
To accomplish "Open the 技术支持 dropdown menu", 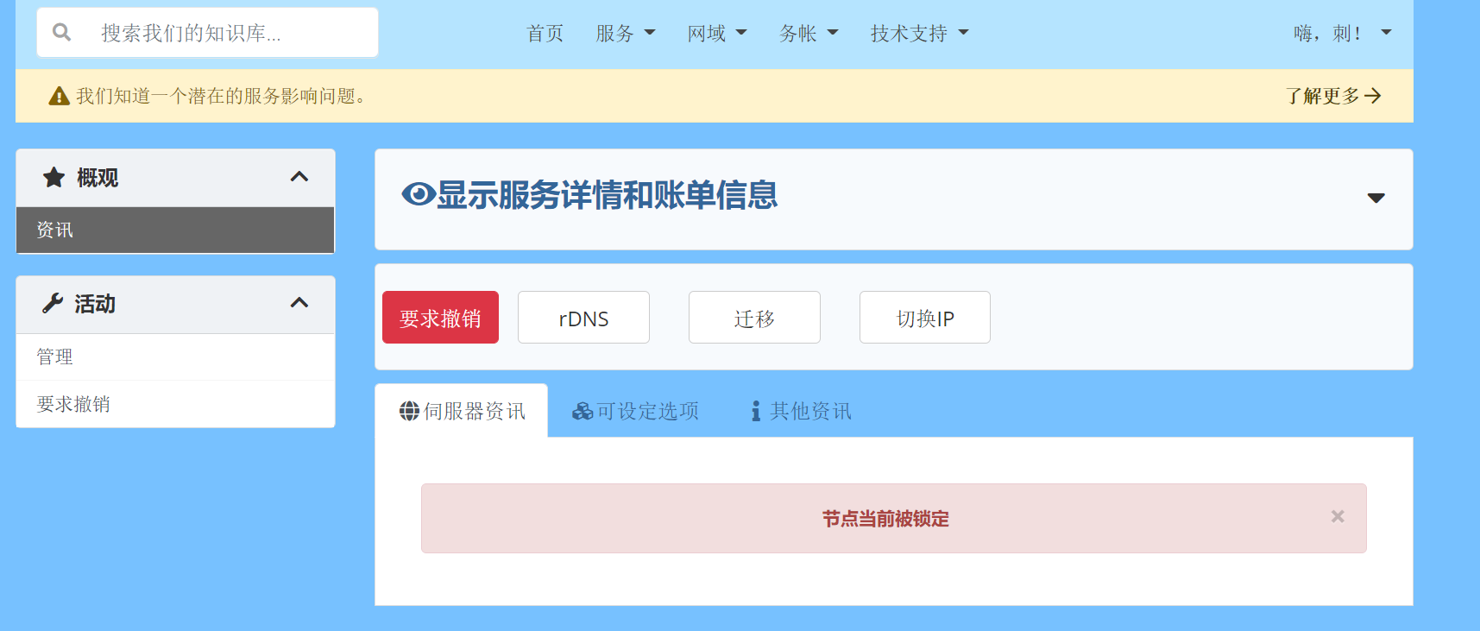I will (920, 34).
